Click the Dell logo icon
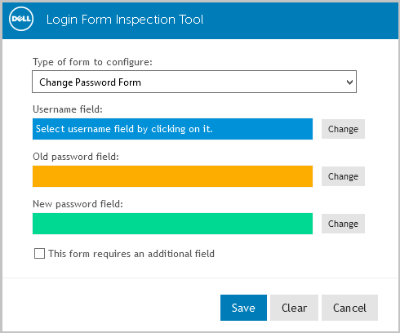 point(21,19)
